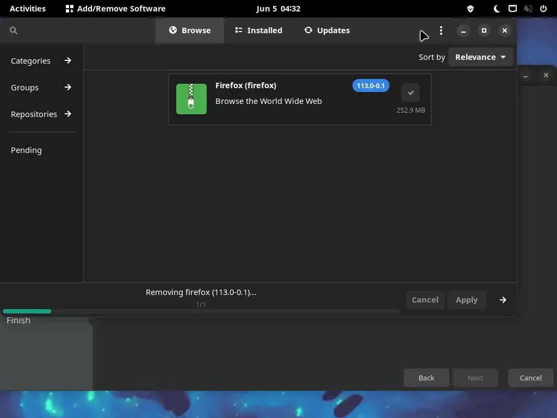Screen dimensions: 557x418
Task: Close the Add/Remove Software window
Action: pos(504,30)
